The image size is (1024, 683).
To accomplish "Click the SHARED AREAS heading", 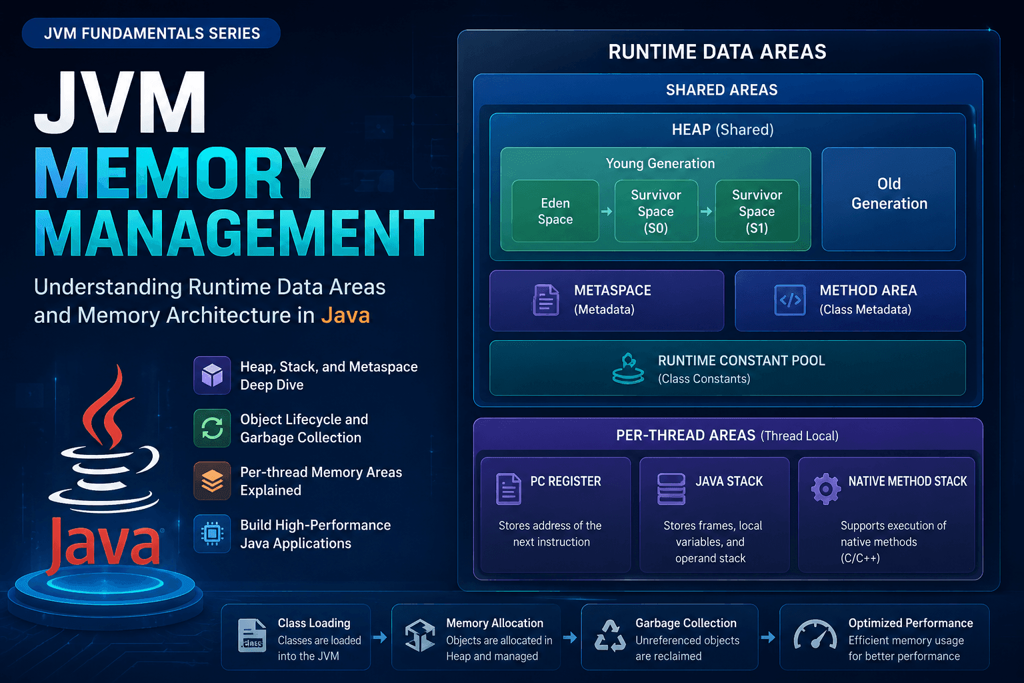I will click(722, 89).
